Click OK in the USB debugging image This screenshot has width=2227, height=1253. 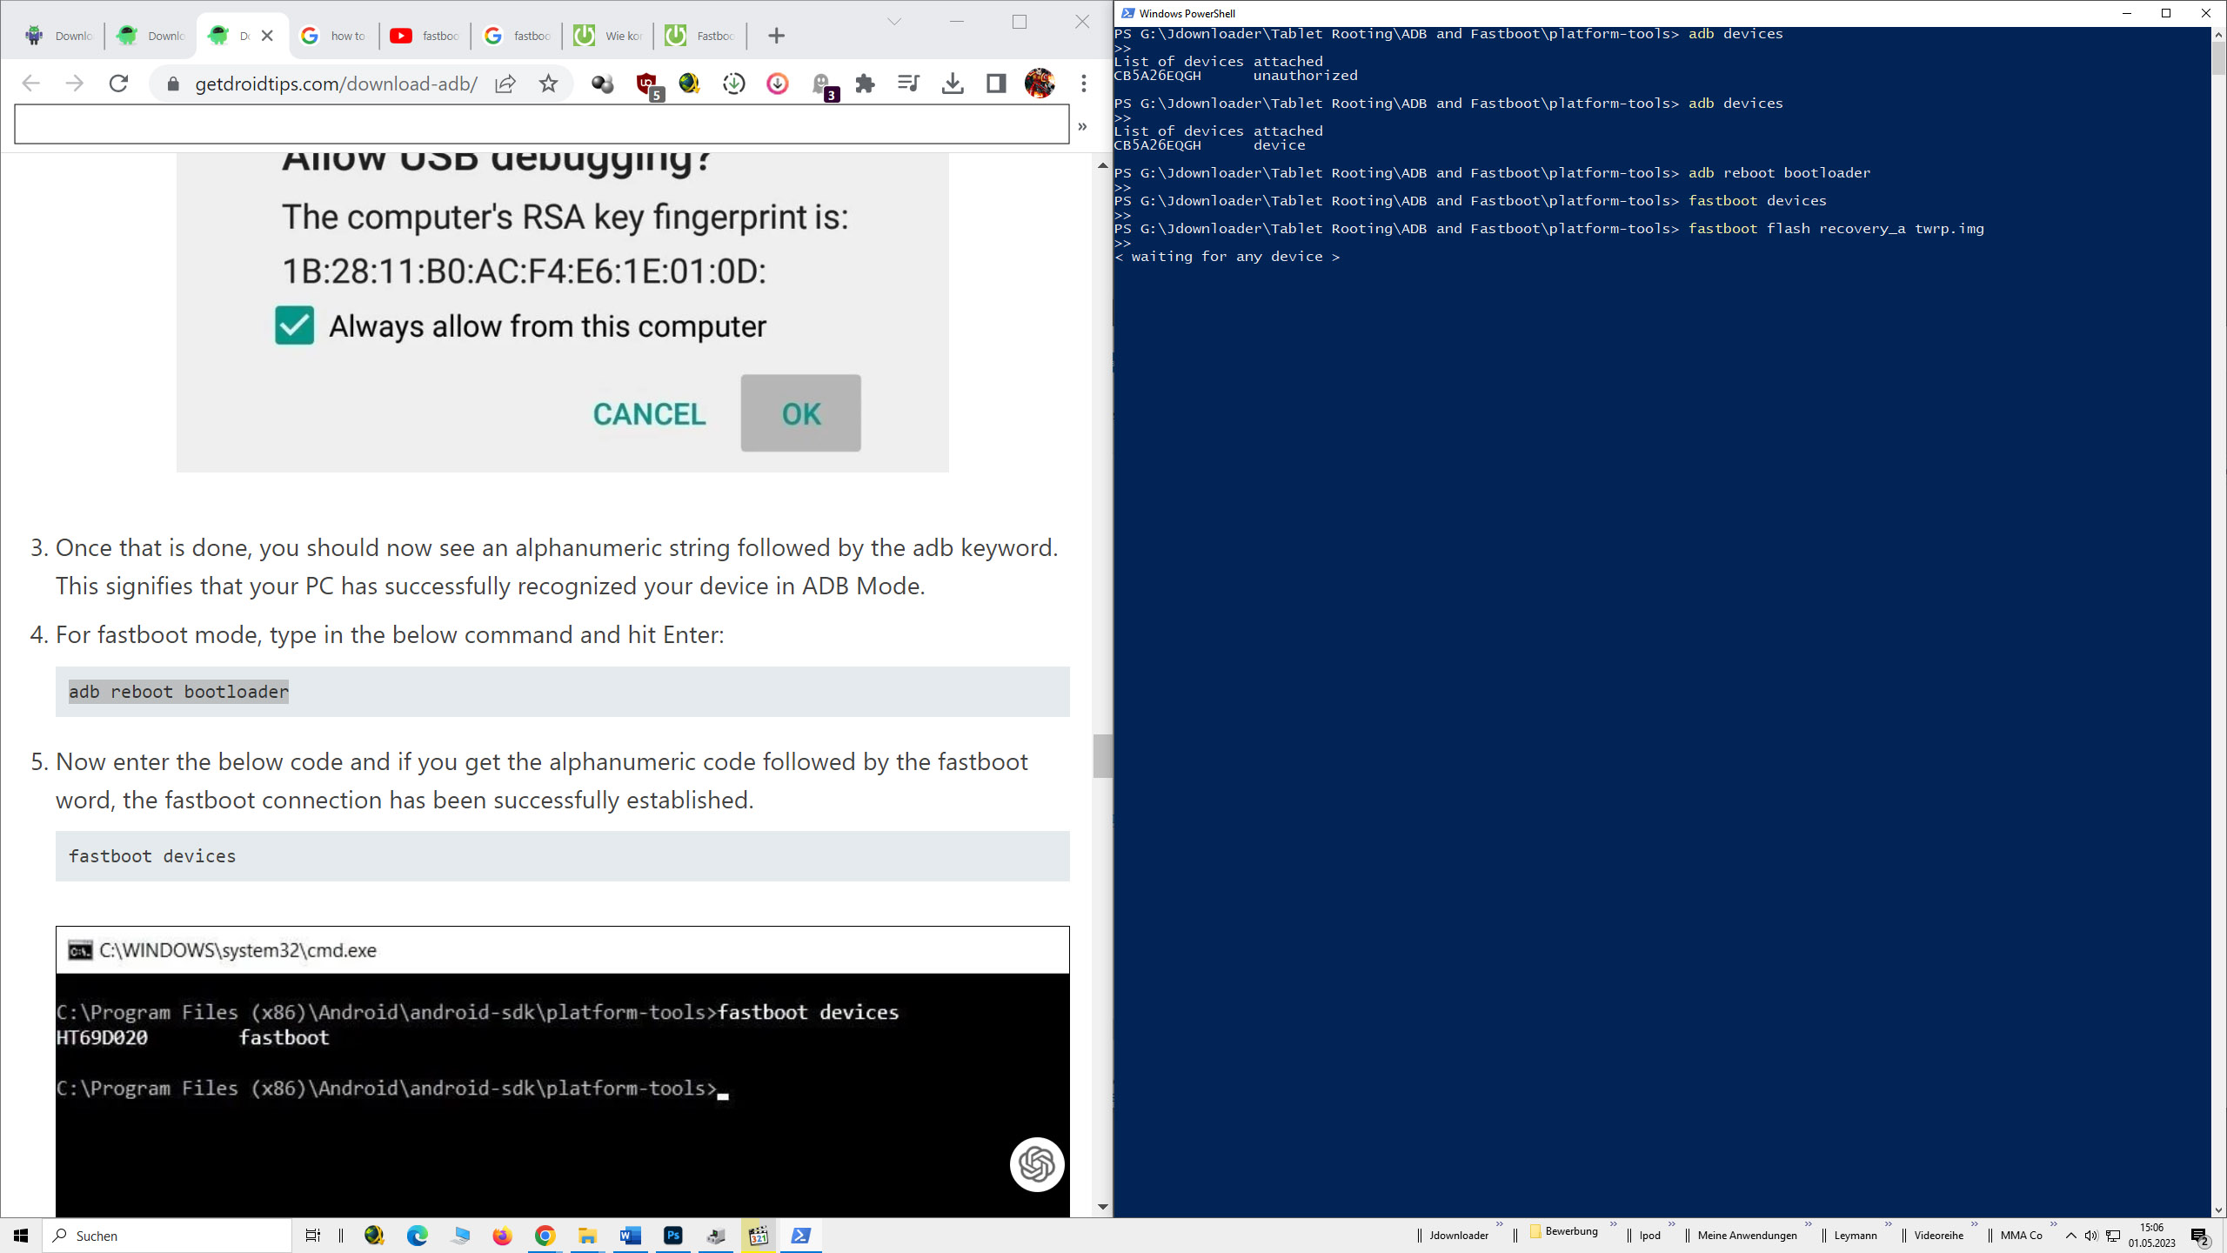(x=800, y=413)
